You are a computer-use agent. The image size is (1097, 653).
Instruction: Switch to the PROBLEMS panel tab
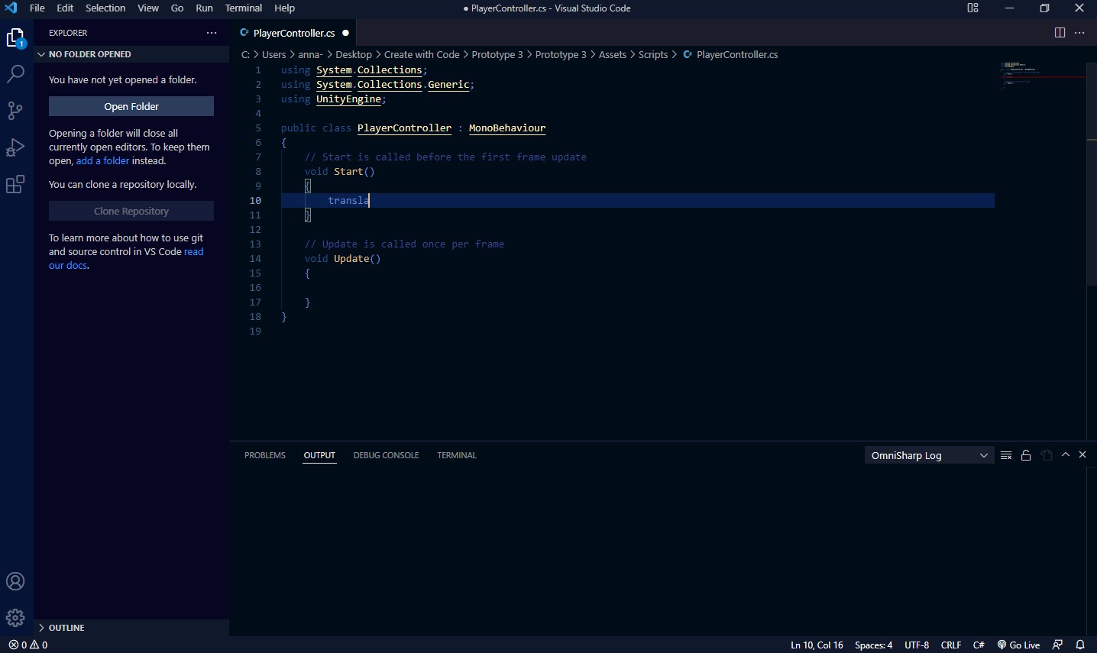click(x=265, y=455)
